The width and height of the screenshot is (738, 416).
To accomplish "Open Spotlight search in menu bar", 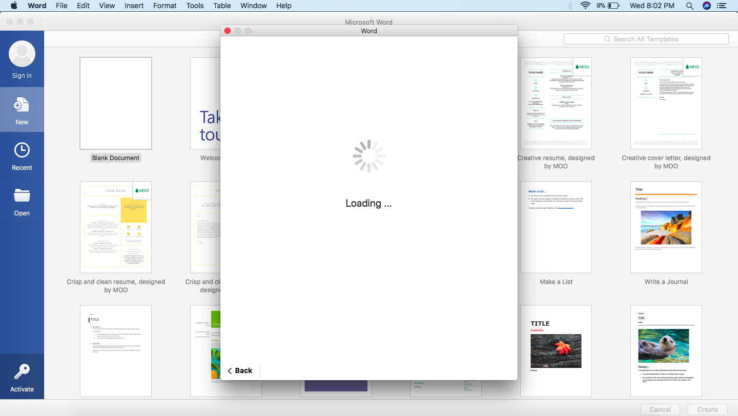I will [690, 6].
